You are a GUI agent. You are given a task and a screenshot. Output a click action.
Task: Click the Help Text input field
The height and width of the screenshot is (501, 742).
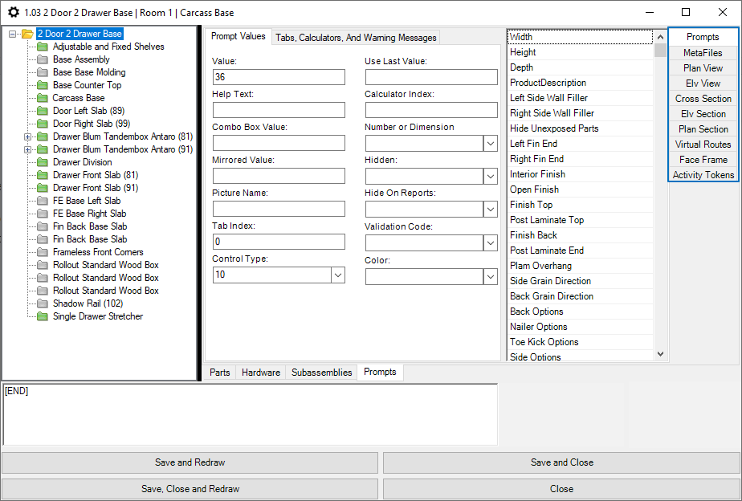(x=279, y=110)
